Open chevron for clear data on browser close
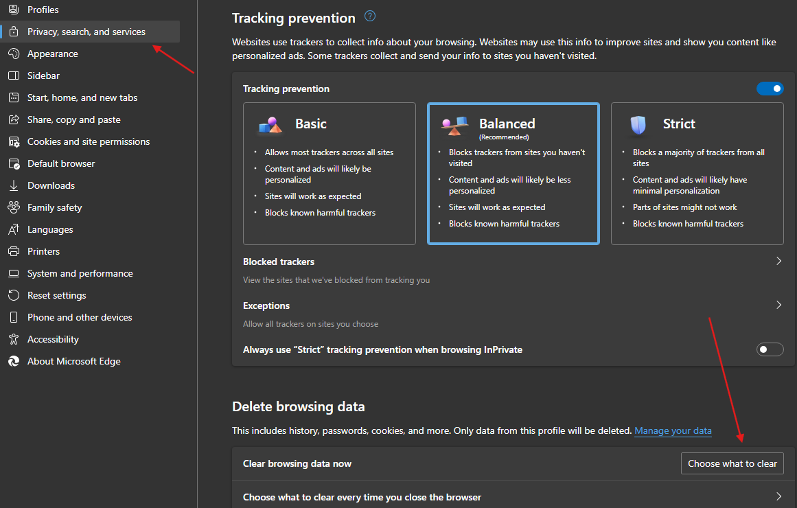 coord(778,496)
